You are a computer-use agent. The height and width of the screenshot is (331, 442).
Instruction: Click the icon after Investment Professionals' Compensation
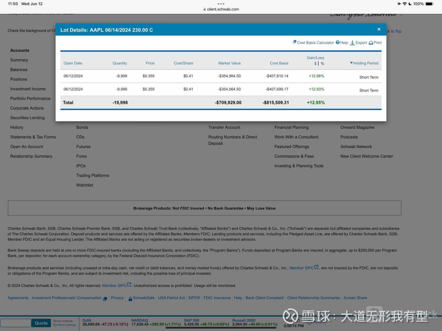[x=105, y=298]
